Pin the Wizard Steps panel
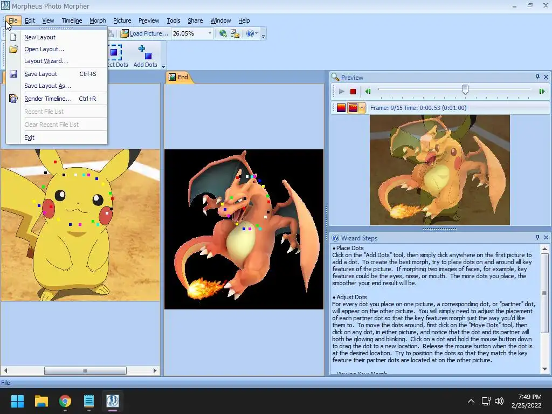552x414 pixels. click(x=537, y=238)
